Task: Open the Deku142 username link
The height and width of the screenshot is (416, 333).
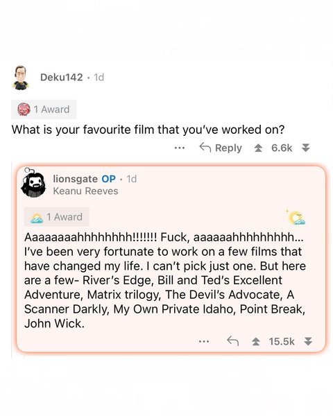Action: pyautogui.click(x=62, y=78)
